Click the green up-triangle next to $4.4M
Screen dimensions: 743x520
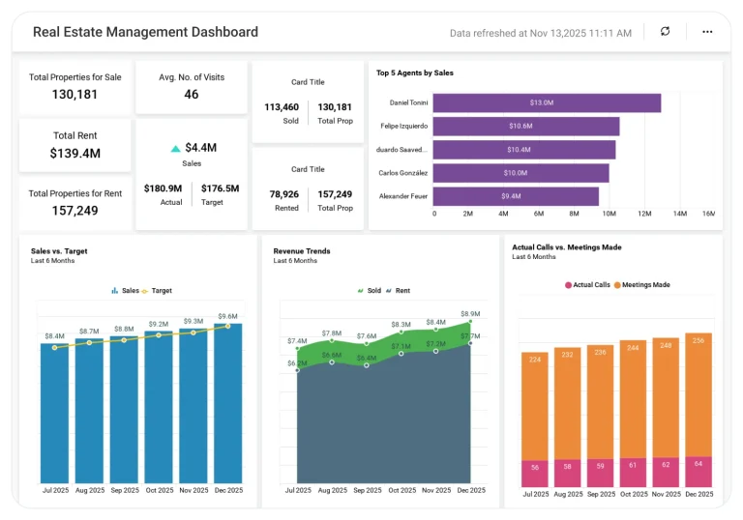coord(175,149)
